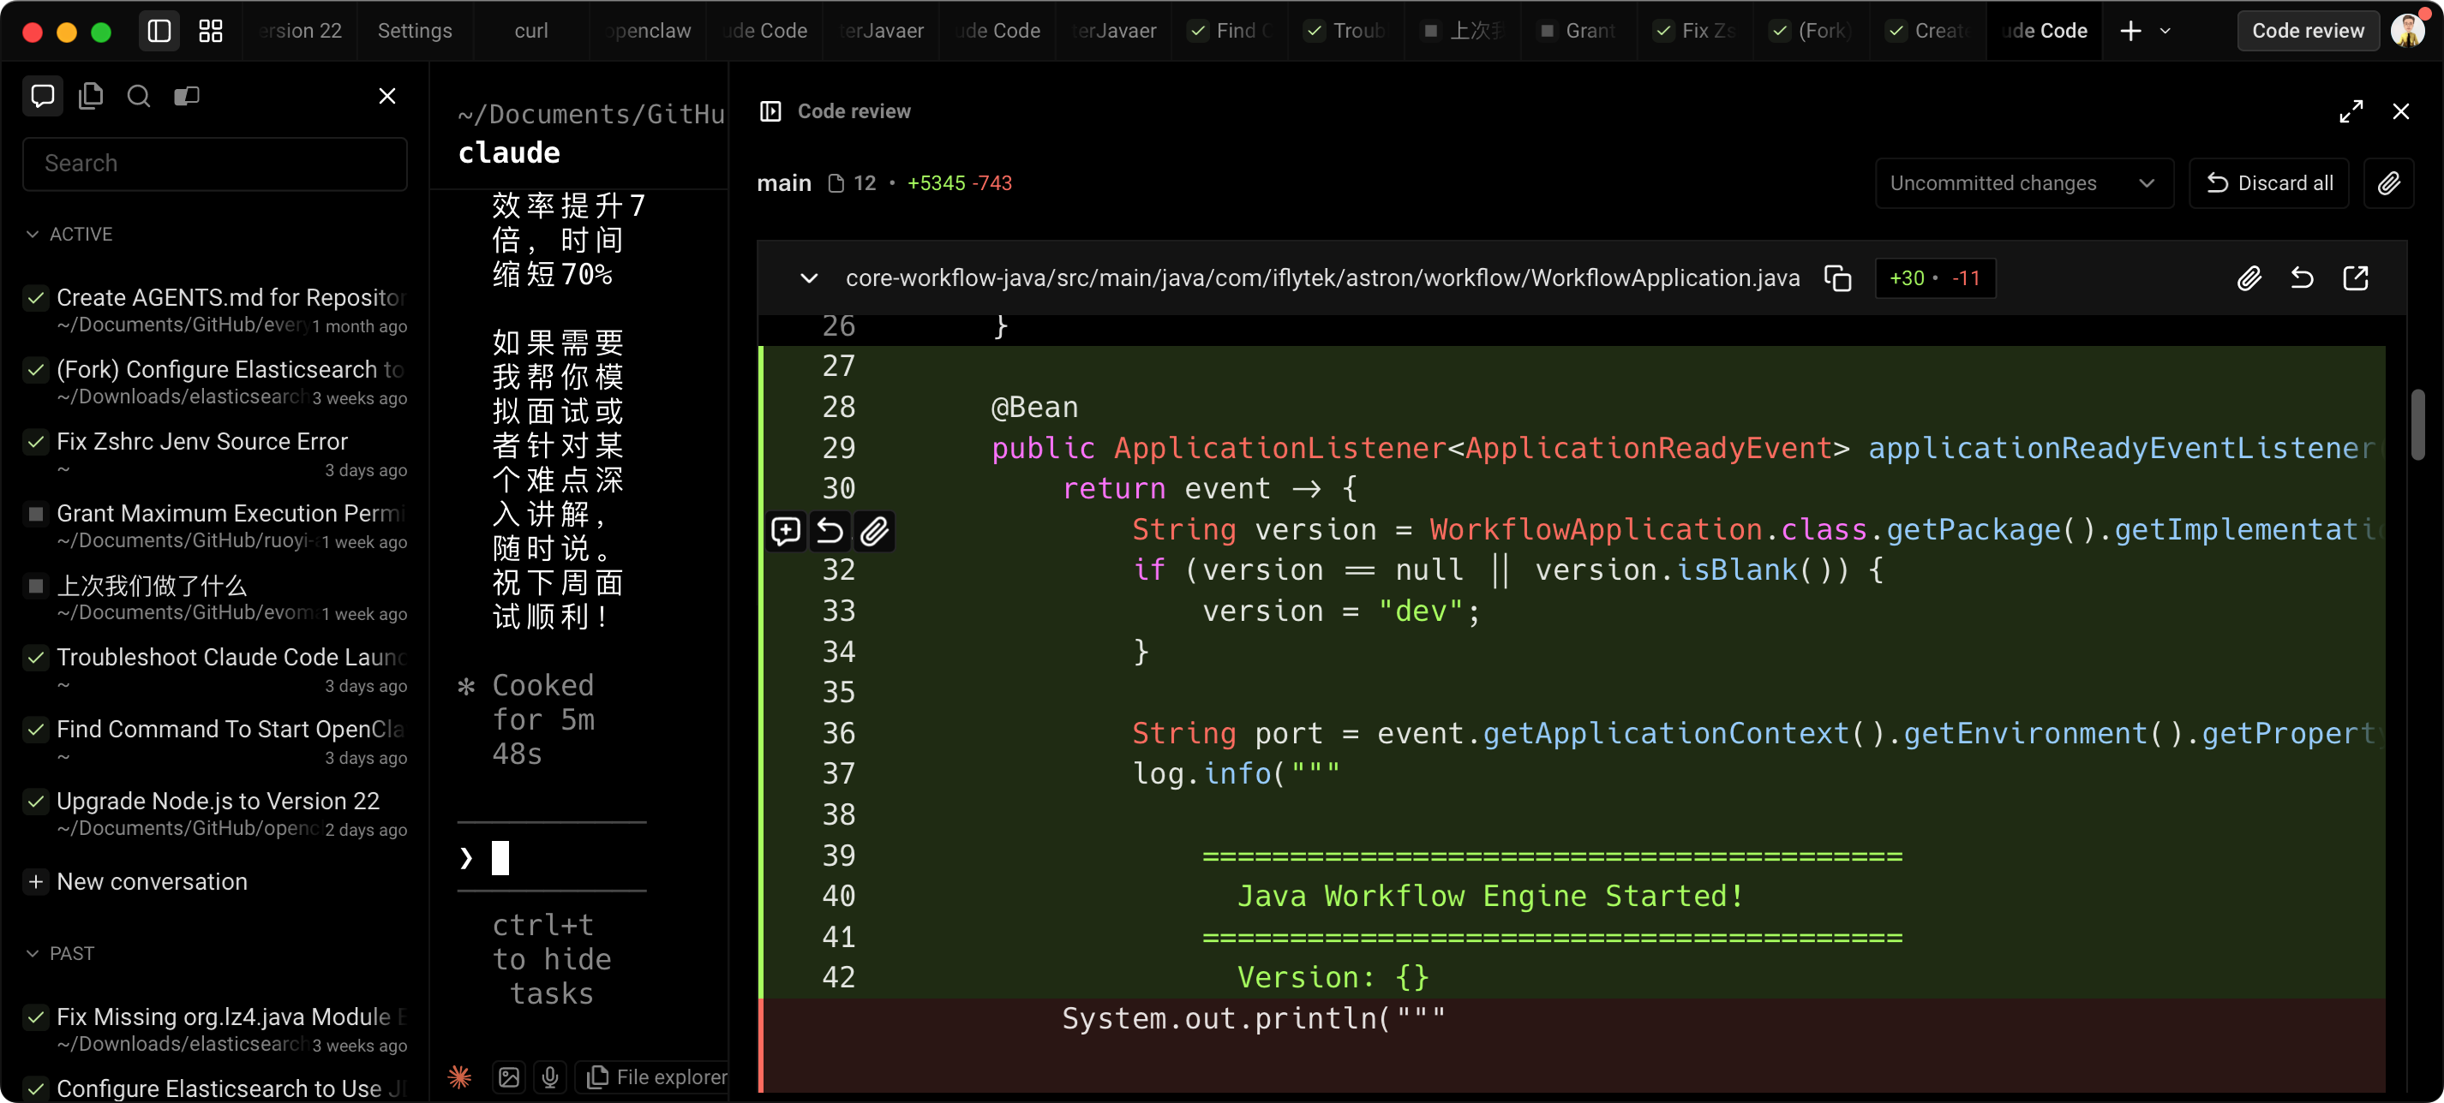Start a New conversation

click(x=152, y=882)
